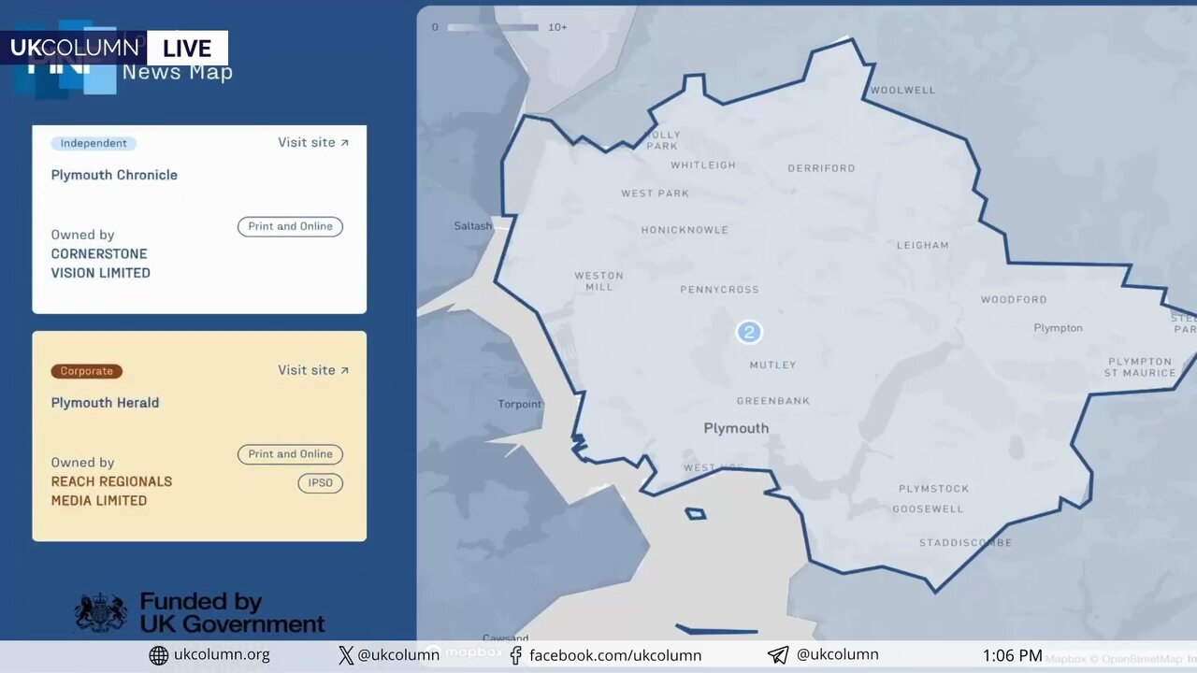Click the Funded by UK Government text
1197x673 pixels.
pos(232,613)
